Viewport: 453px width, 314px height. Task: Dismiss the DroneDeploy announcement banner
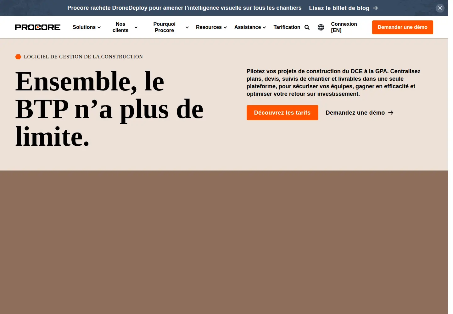[440, 8]
